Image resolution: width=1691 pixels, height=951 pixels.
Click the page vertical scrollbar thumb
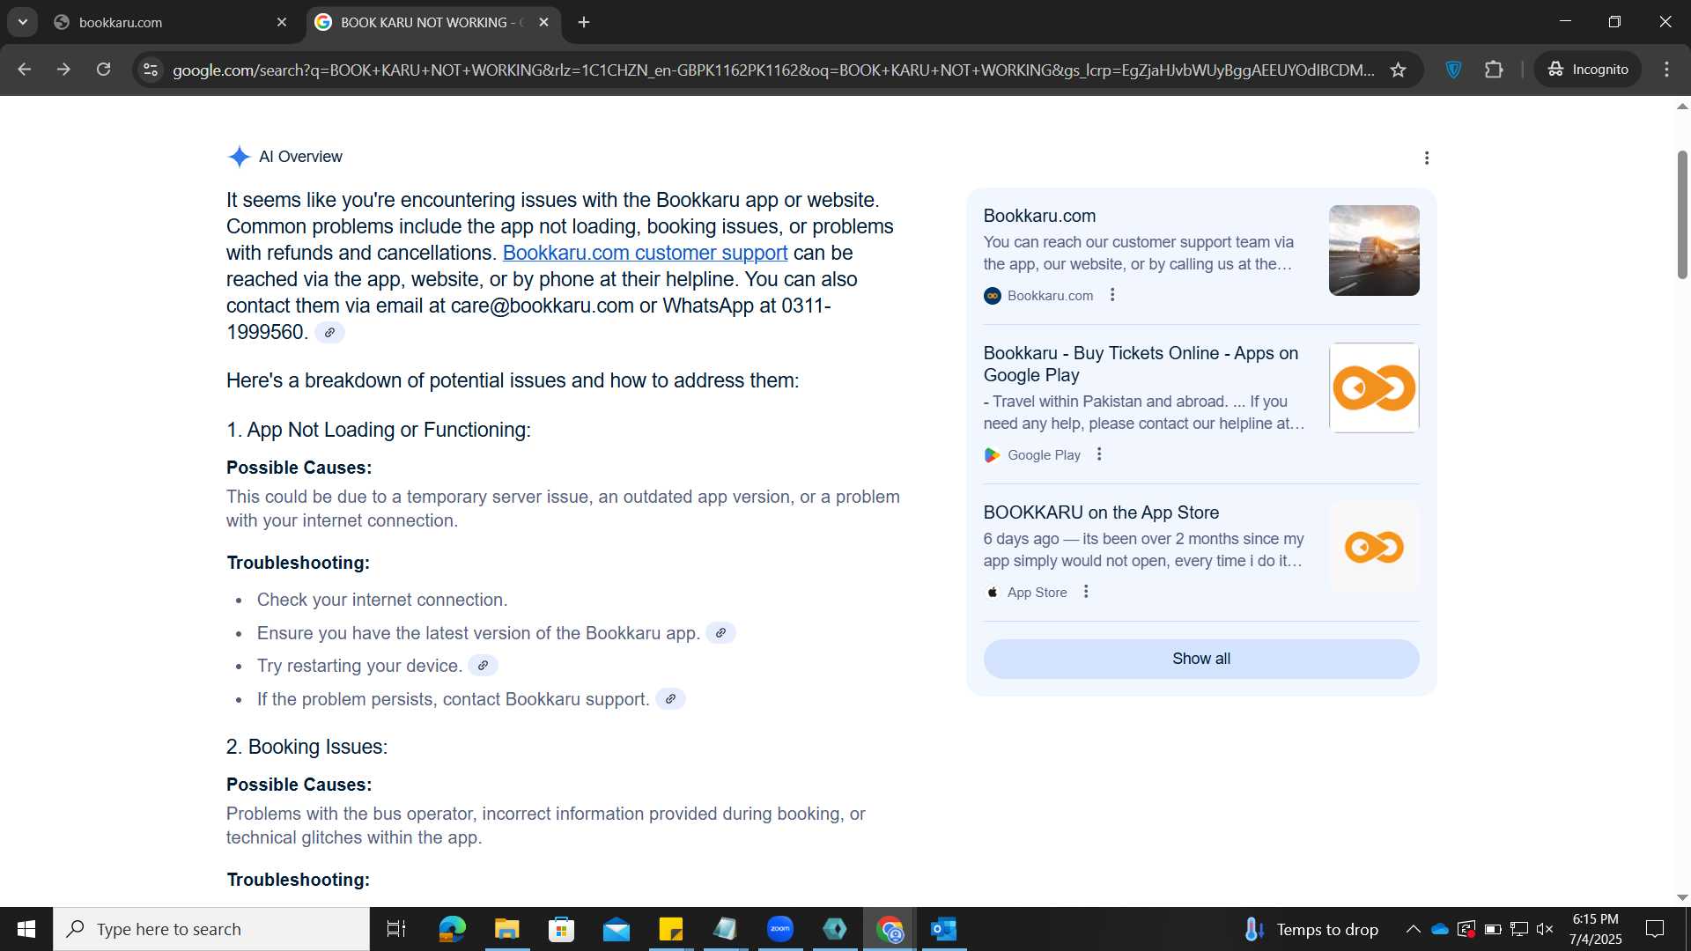tap(1682, 215)
